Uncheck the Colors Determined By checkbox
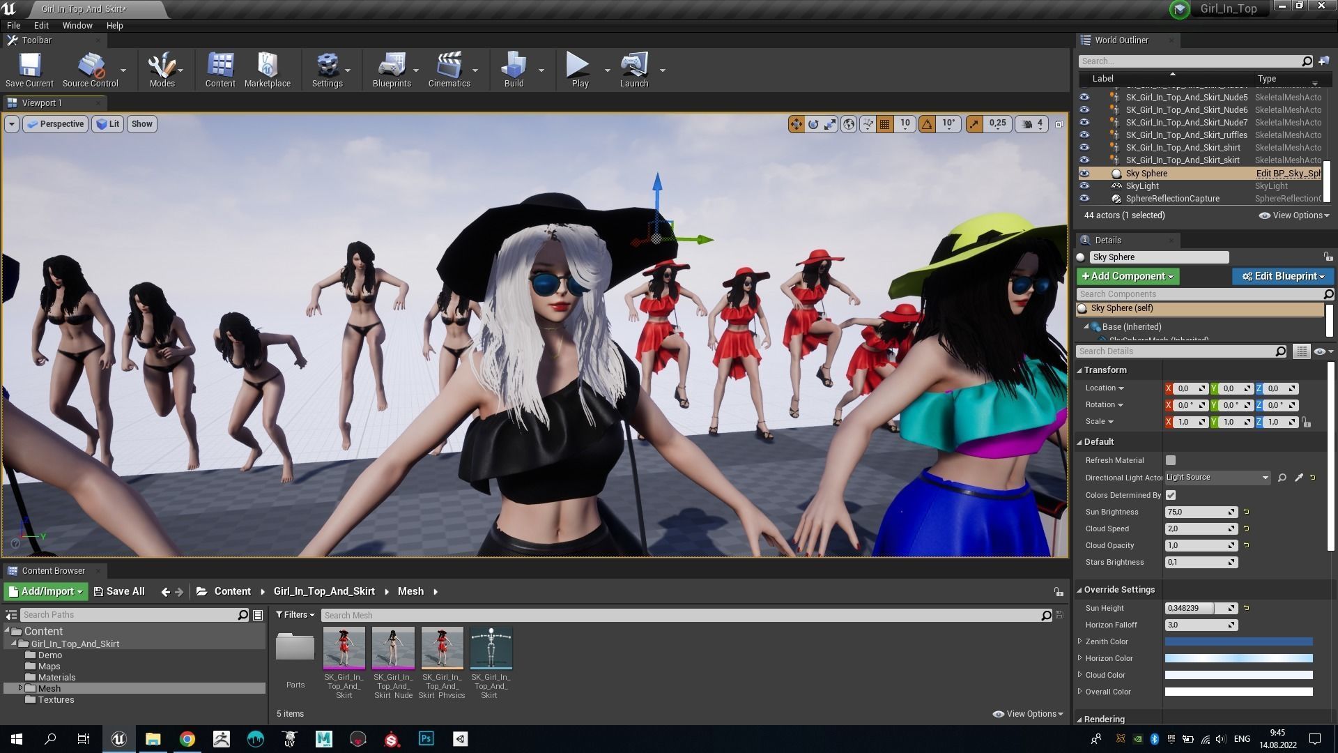This screenshot has height=753, width=1338. [1171, 495]
